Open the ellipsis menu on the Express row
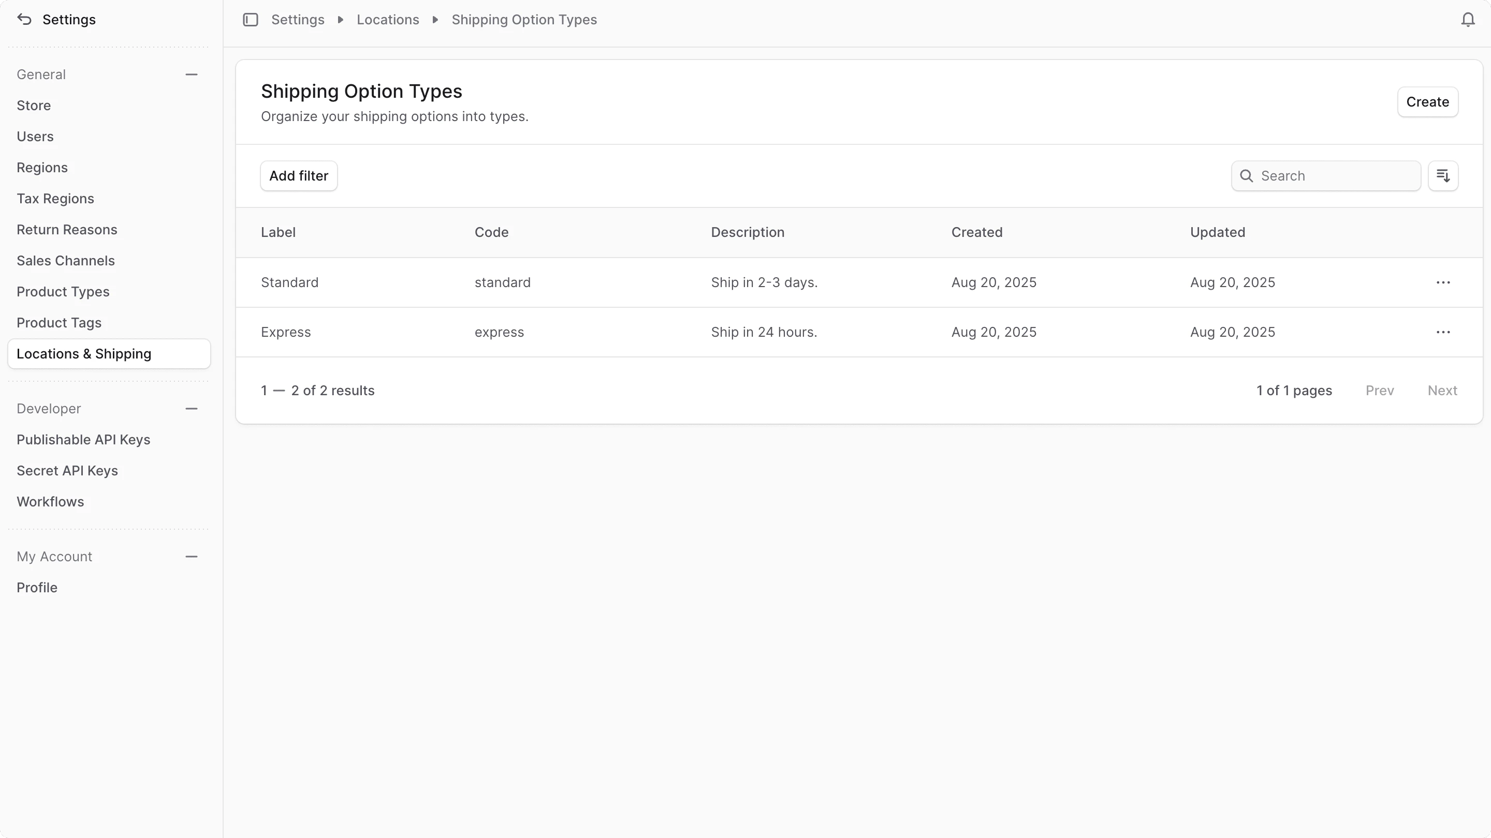The height and width of the screenshot is (838, 1491). 1443,332
